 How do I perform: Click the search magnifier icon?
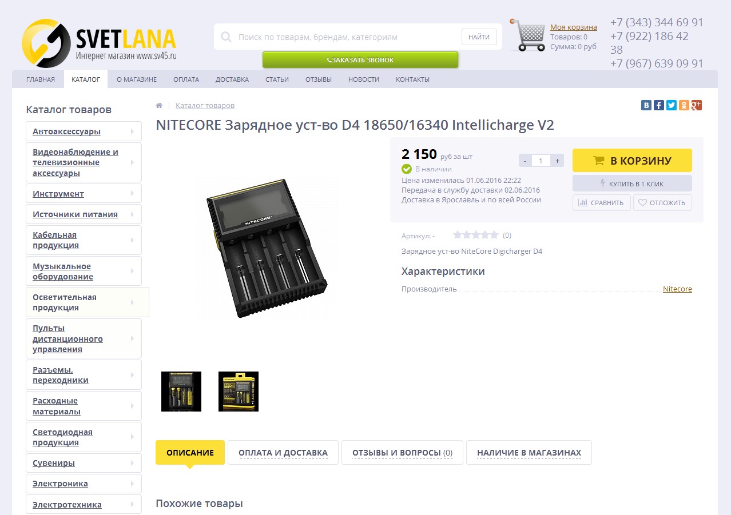226,37
